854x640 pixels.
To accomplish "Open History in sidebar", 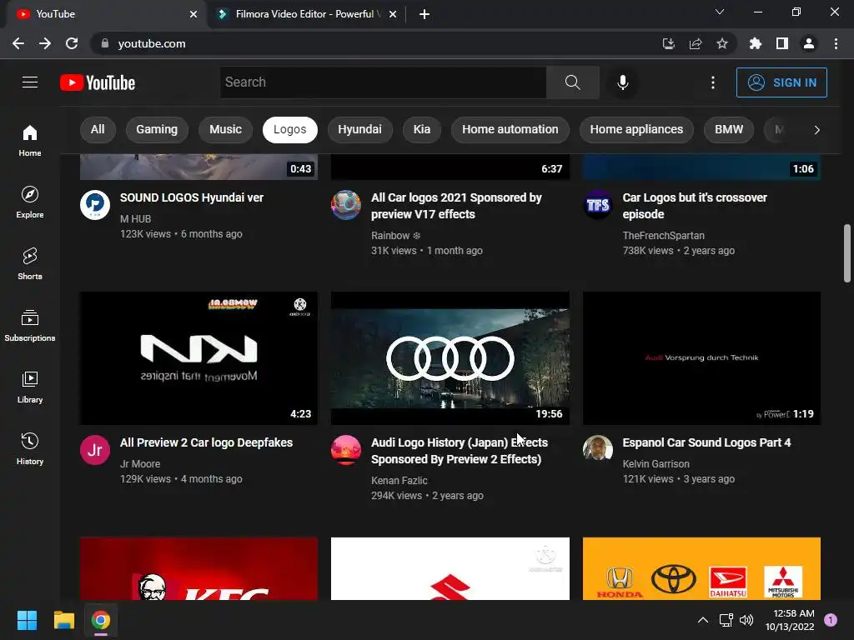I will click(x=30, y=449).
